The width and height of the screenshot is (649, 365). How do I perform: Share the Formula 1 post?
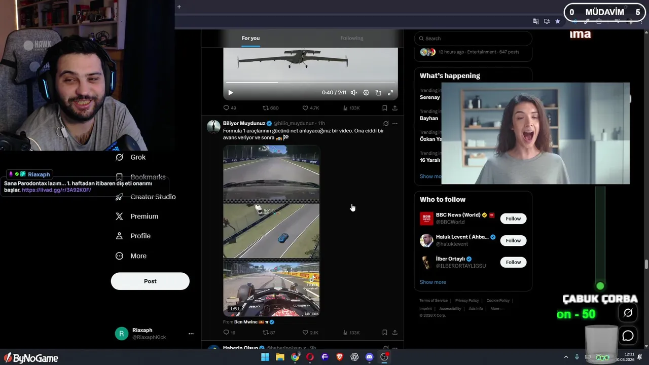tap(395, 333)
